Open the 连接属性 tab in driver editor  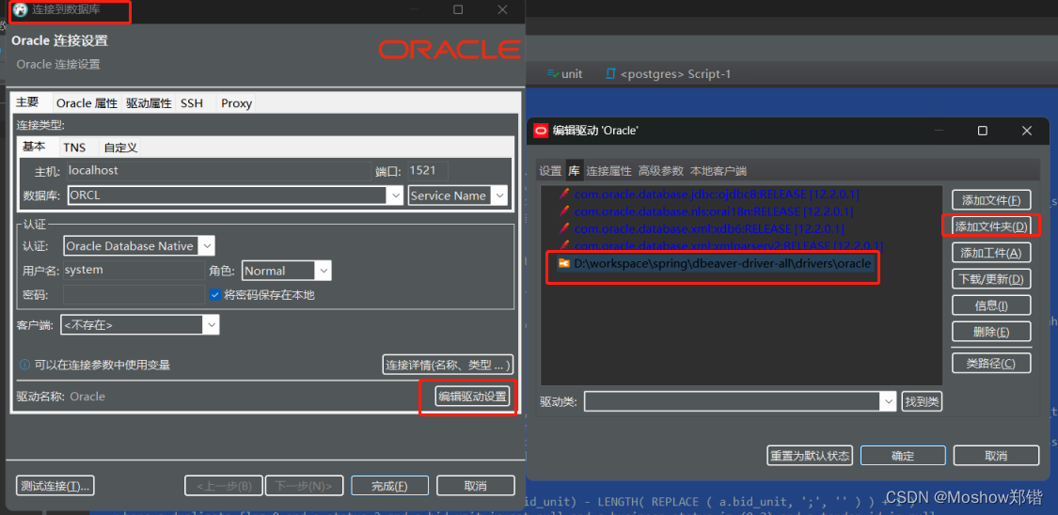(x=608, y=170)
